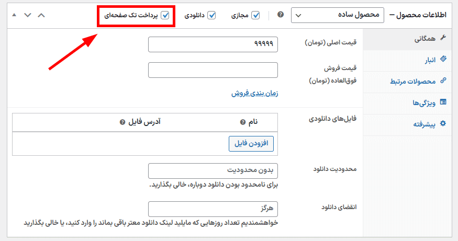
Task: Collapse the panel using the triangle toggle
Action: [14, 15]
